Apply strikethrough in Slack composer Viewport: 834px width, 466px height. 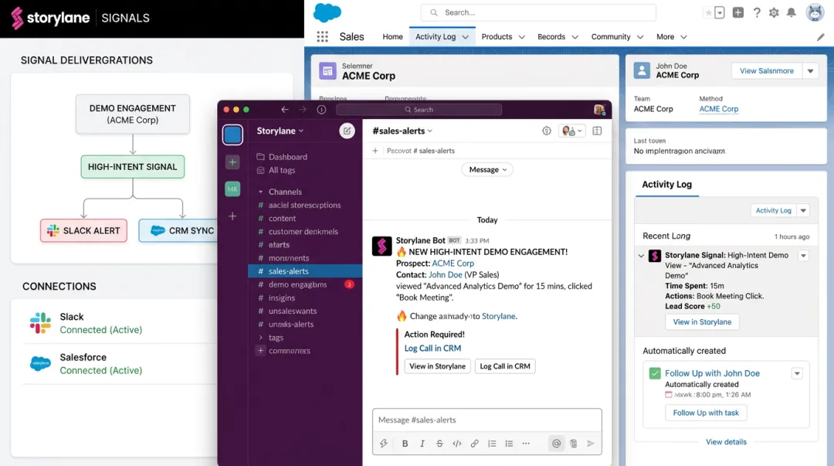pos(439,443)
